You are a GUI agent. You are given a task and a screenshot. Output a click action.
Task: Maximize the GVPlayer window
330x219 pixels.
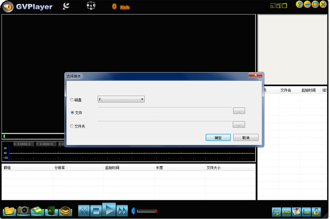[x=315, y=5]
